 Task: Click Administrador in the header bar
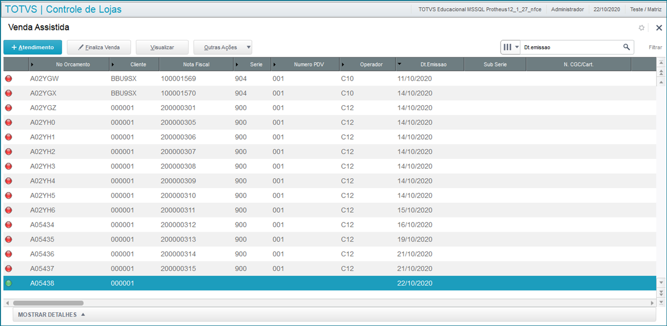tap(567, 9)
